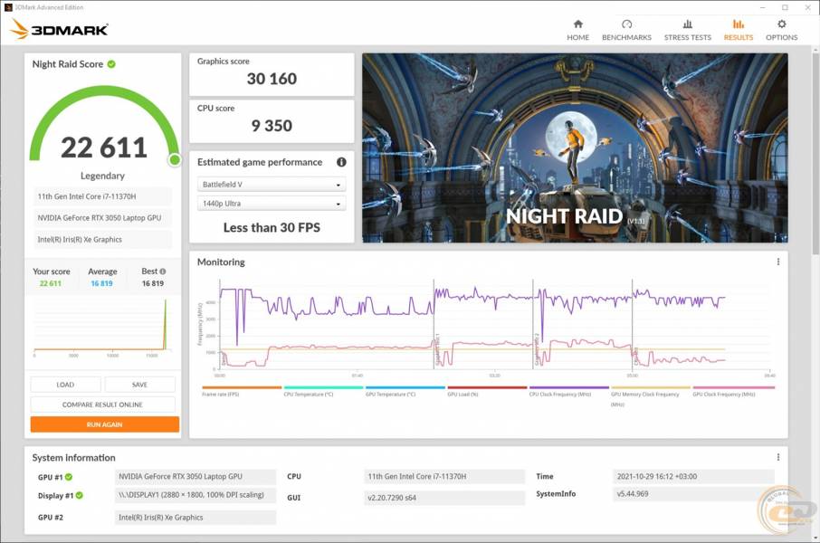This screenshot has height=543, width=820.
Task: Toggle the GPU Temperature legend color
Action: tap(405, 387)
